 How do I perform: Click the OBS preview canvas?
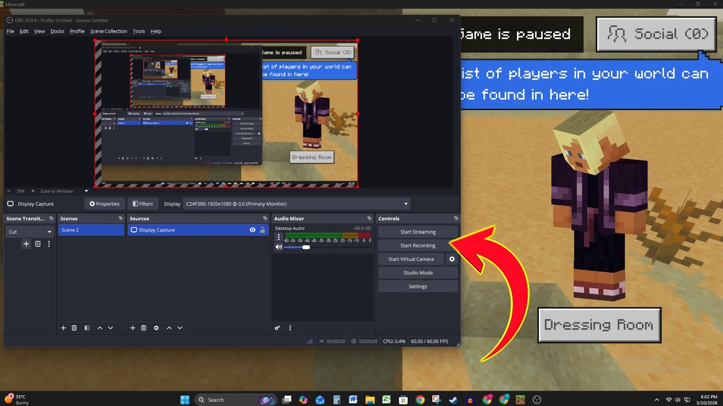(x=226, y=113)
